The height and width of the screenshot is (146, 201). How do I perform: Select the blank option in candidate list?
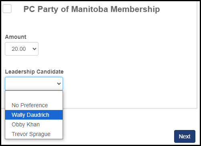point(34,96)
